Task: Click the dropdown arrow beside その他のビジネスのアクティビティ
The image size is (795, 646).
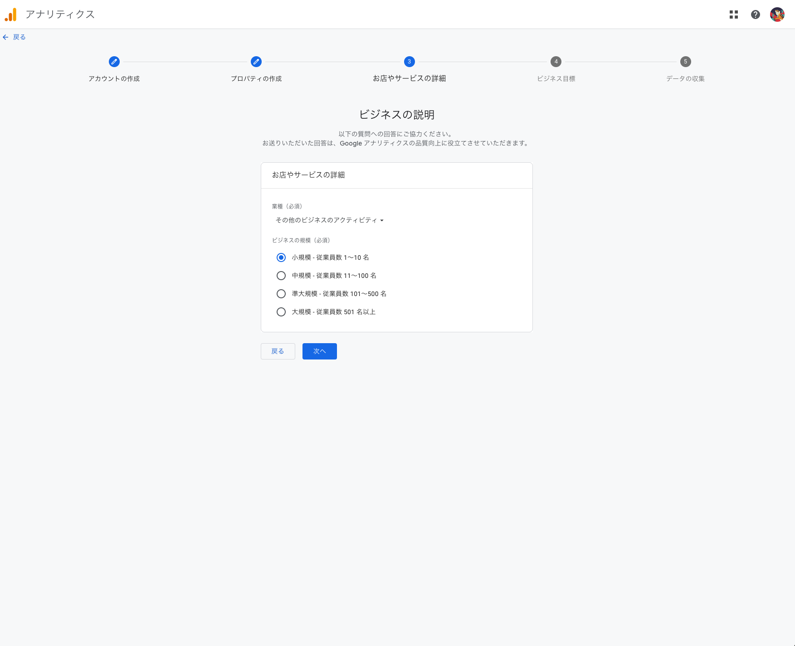Action: (x=383, y=220)
